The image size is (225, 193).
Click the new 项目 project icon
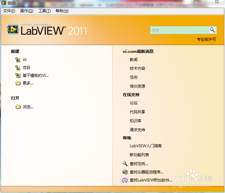tap(18, 68)
